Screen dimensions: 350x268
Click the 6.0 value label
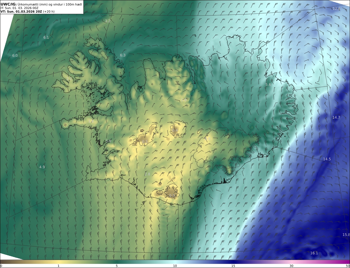(x=15, y=55)
